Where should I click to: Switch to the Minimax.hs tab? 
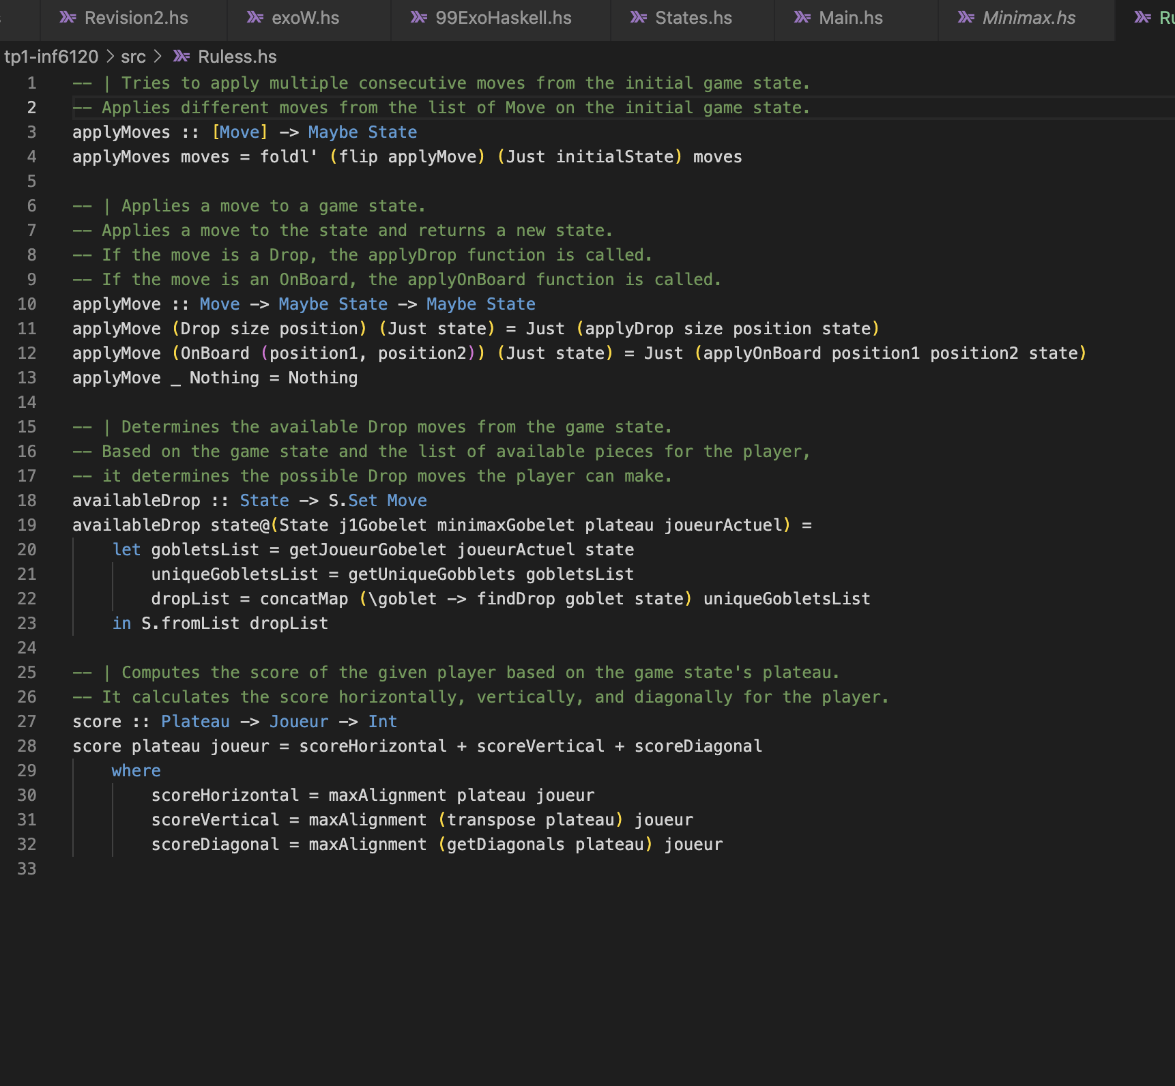1027,18
